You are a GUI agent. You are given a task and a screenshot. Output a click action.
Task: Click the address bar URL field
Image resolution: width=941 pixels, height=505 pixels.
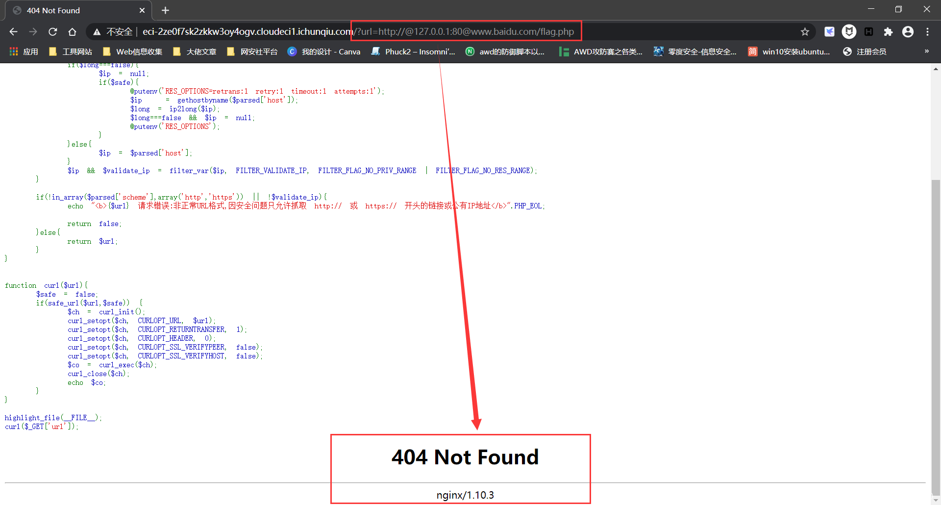pos(441,32)
